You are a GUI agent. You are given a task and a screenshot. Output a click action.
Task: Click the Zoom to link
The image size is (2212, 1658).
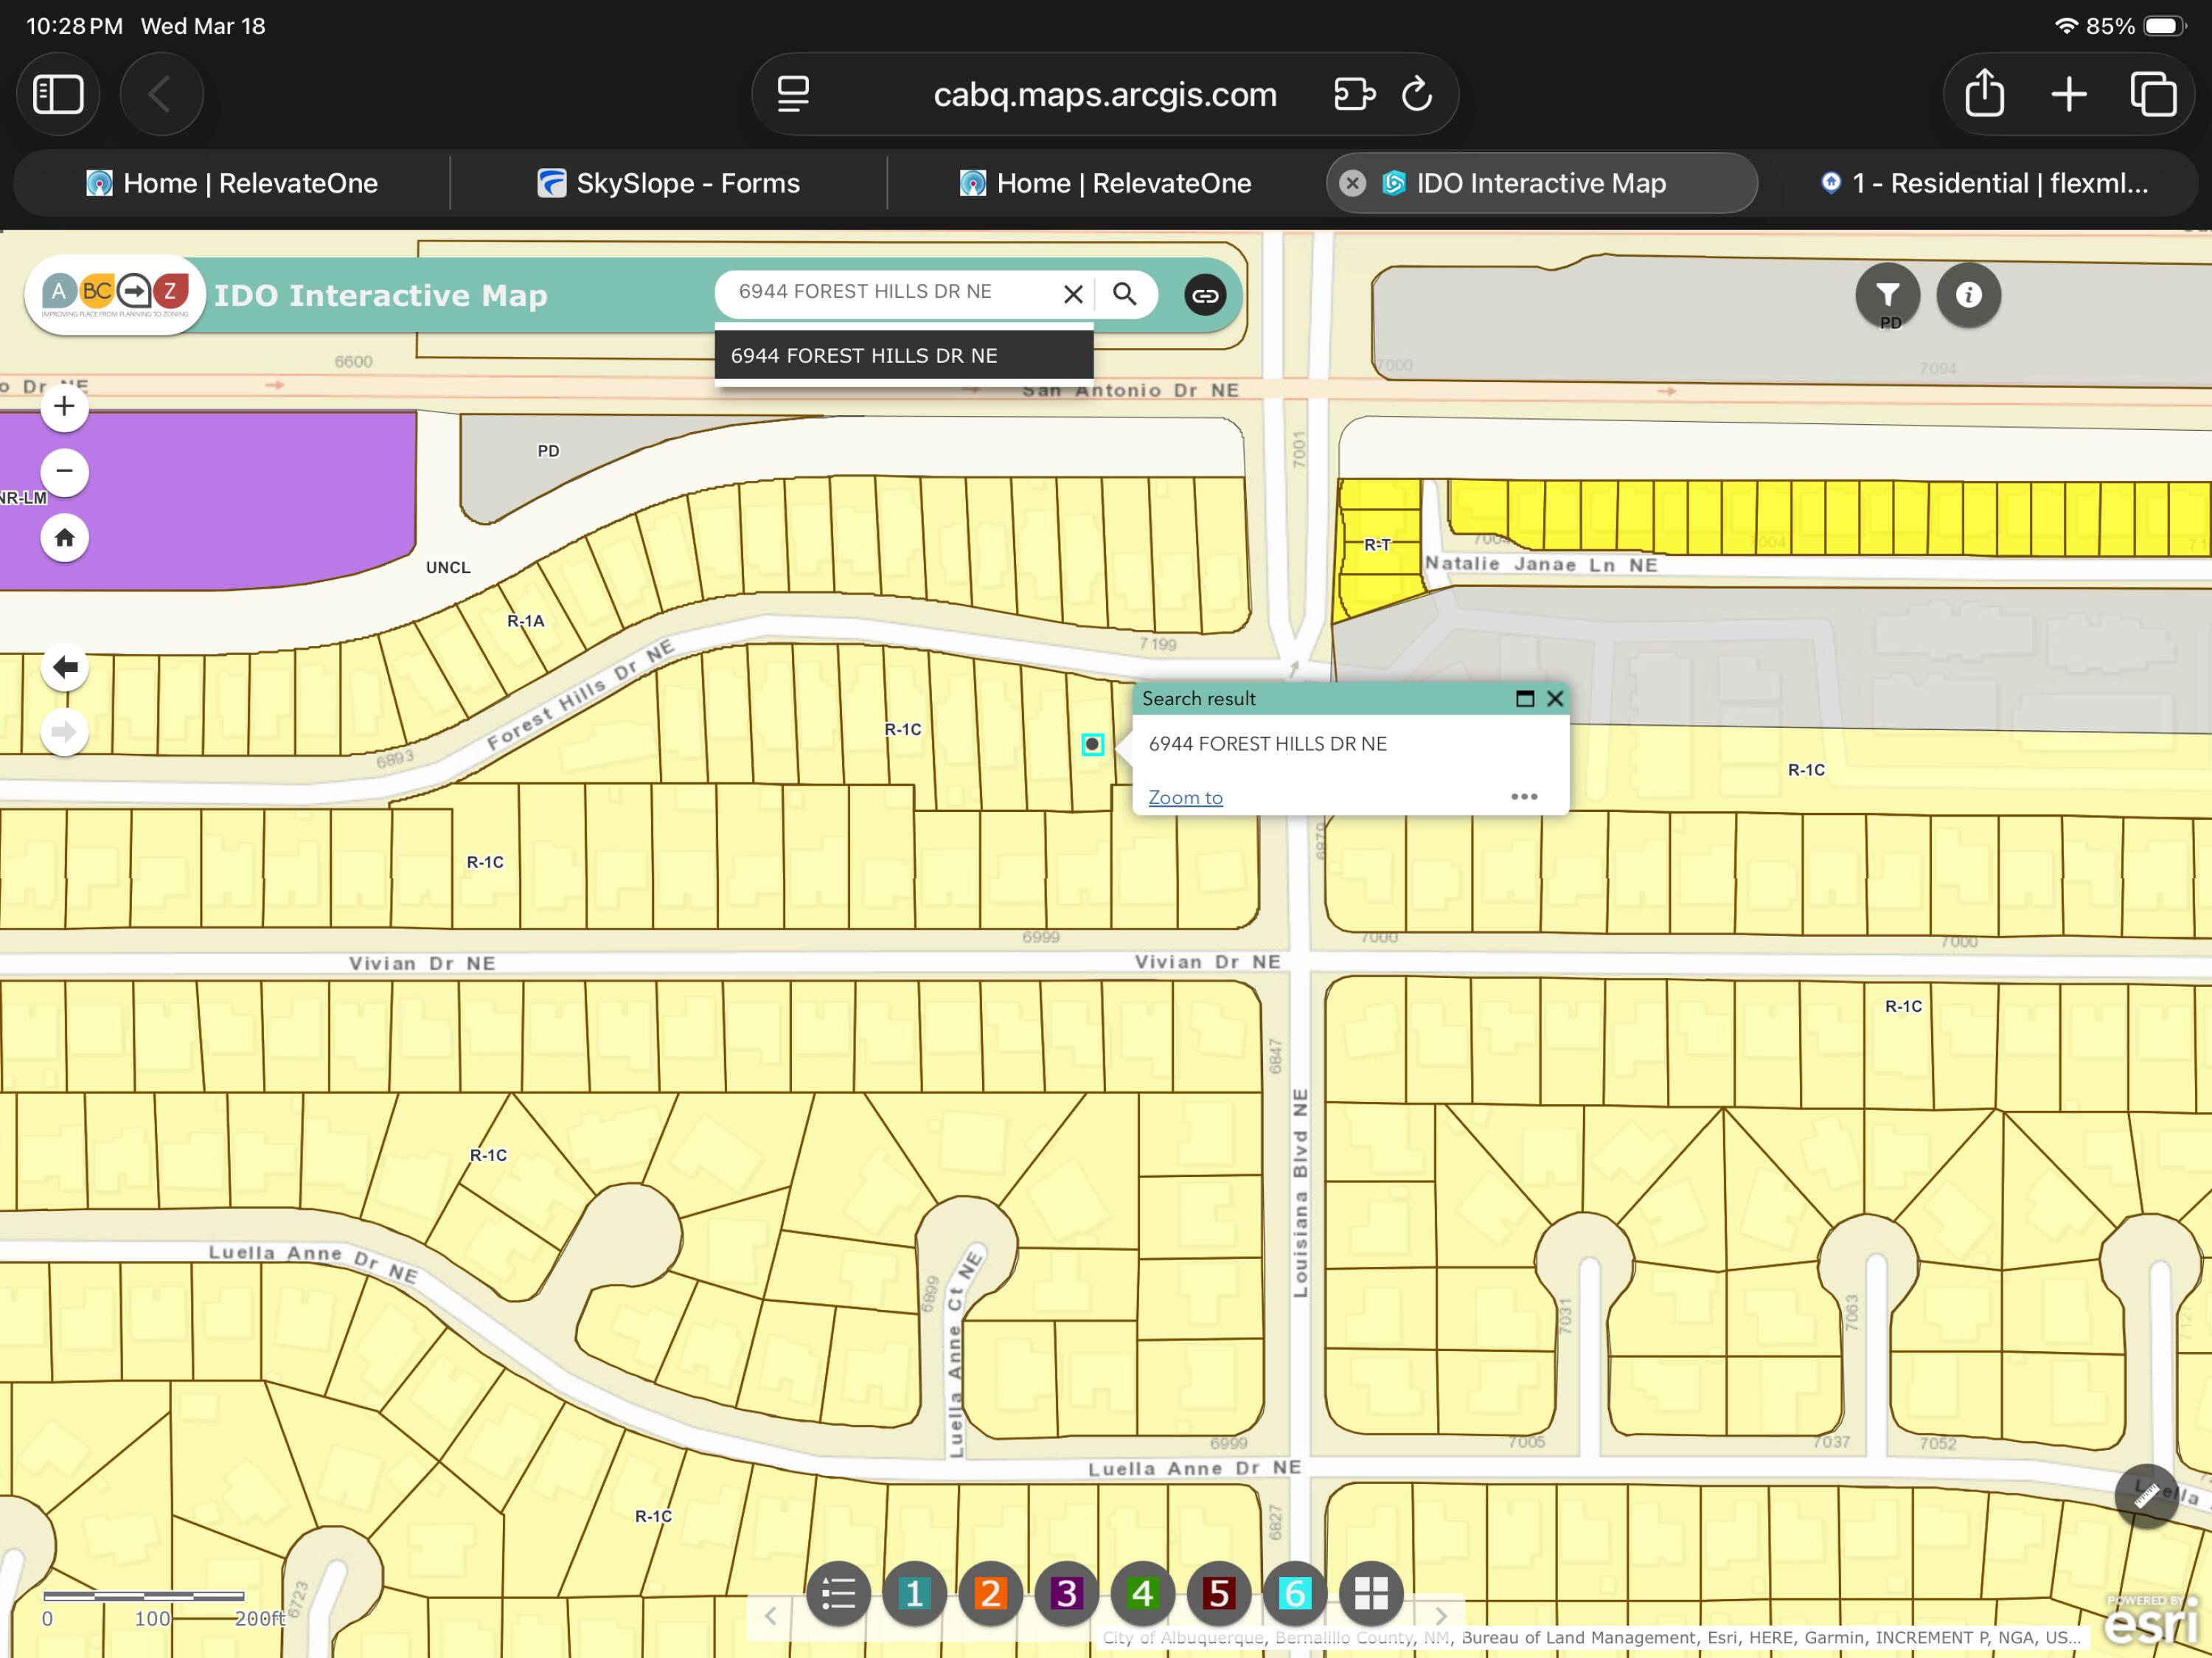[x=1185, y=797]
